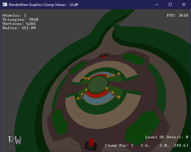The image size is (191, 152).
Task: Click the Clump Pos coordinates readout
Action: [x=146, y=145]
